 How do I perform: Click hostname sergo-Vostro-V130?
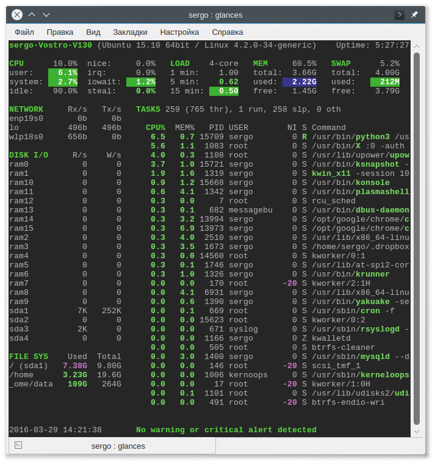(51, 45)
